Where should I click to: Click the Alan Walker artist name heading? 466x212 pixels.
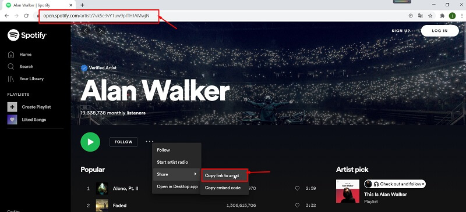(x=155, y=91)
